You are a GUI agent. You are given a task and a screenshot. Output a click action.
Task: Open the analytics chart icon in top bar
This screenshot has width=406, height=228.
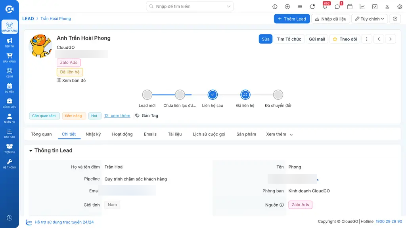(362, 7)
